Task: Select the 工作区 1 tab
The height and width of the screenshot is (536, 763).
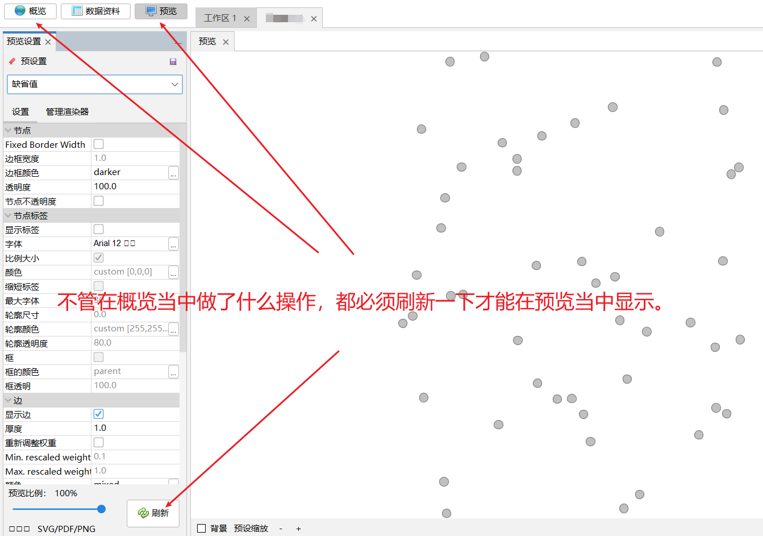Action: (220, 18)
